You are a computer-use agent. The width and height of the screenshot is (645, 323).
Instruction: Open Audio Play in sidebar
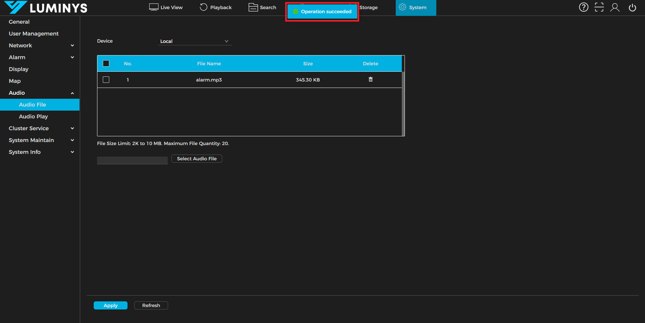(33, 116)
